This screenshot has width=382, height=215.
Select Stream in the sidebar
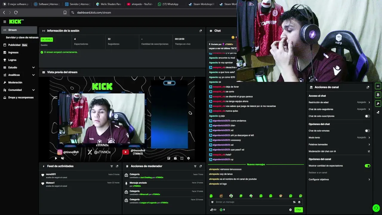point(19,30)
